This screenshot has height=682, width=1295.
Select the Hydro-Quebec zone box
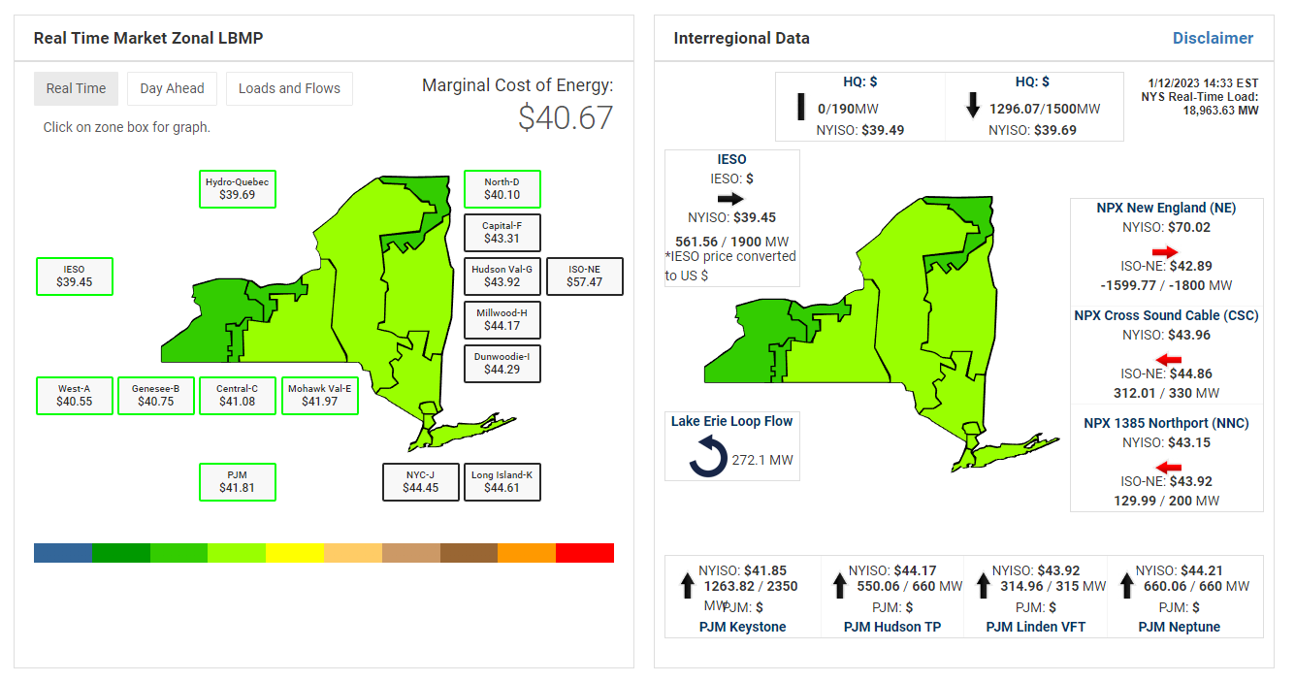pyautogui.click(x=238, y=189)
